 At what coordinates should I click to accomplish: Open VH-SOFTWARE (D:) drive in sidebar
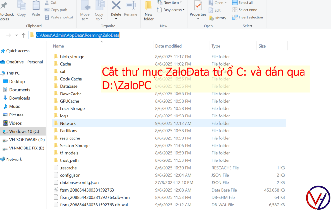pyautogui.click(x=27, y=140)
